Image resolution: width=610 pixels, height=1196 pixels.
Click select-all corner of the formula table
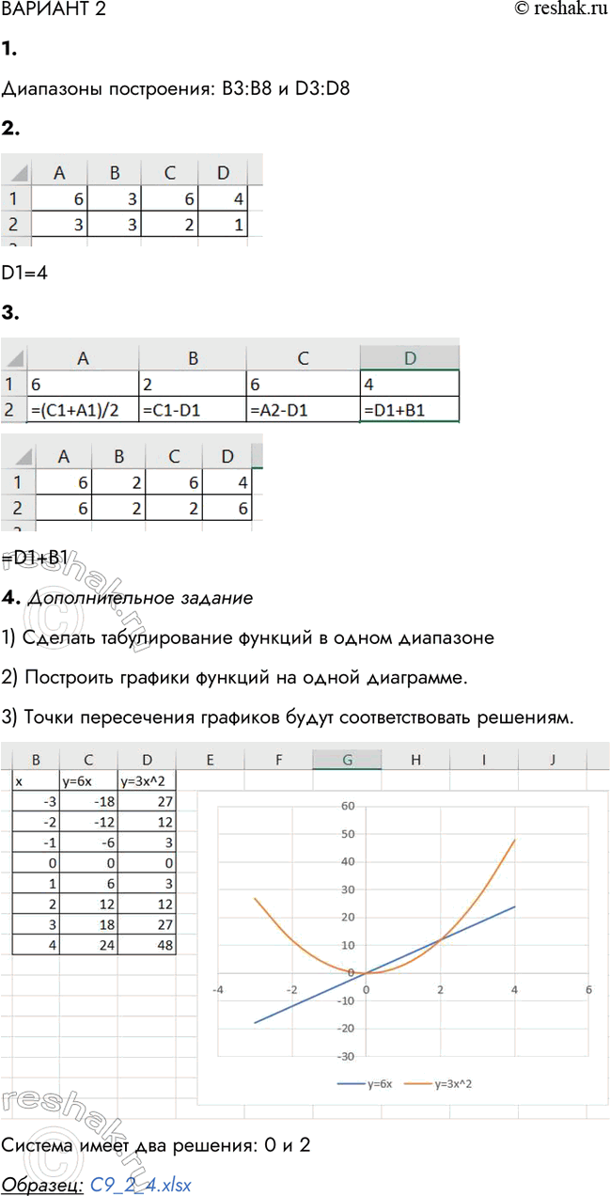click(x=14, y=356)
